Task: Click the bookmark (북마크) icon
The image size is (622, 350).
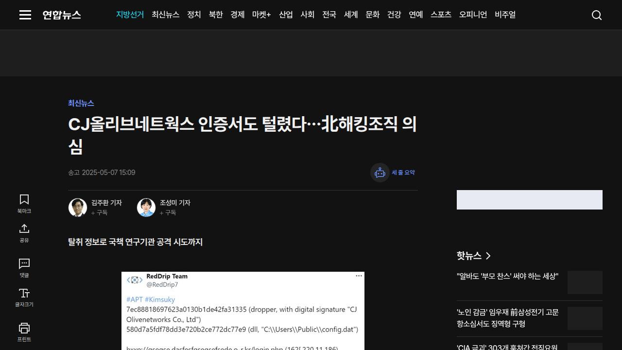Action: [x=24, y=199]
